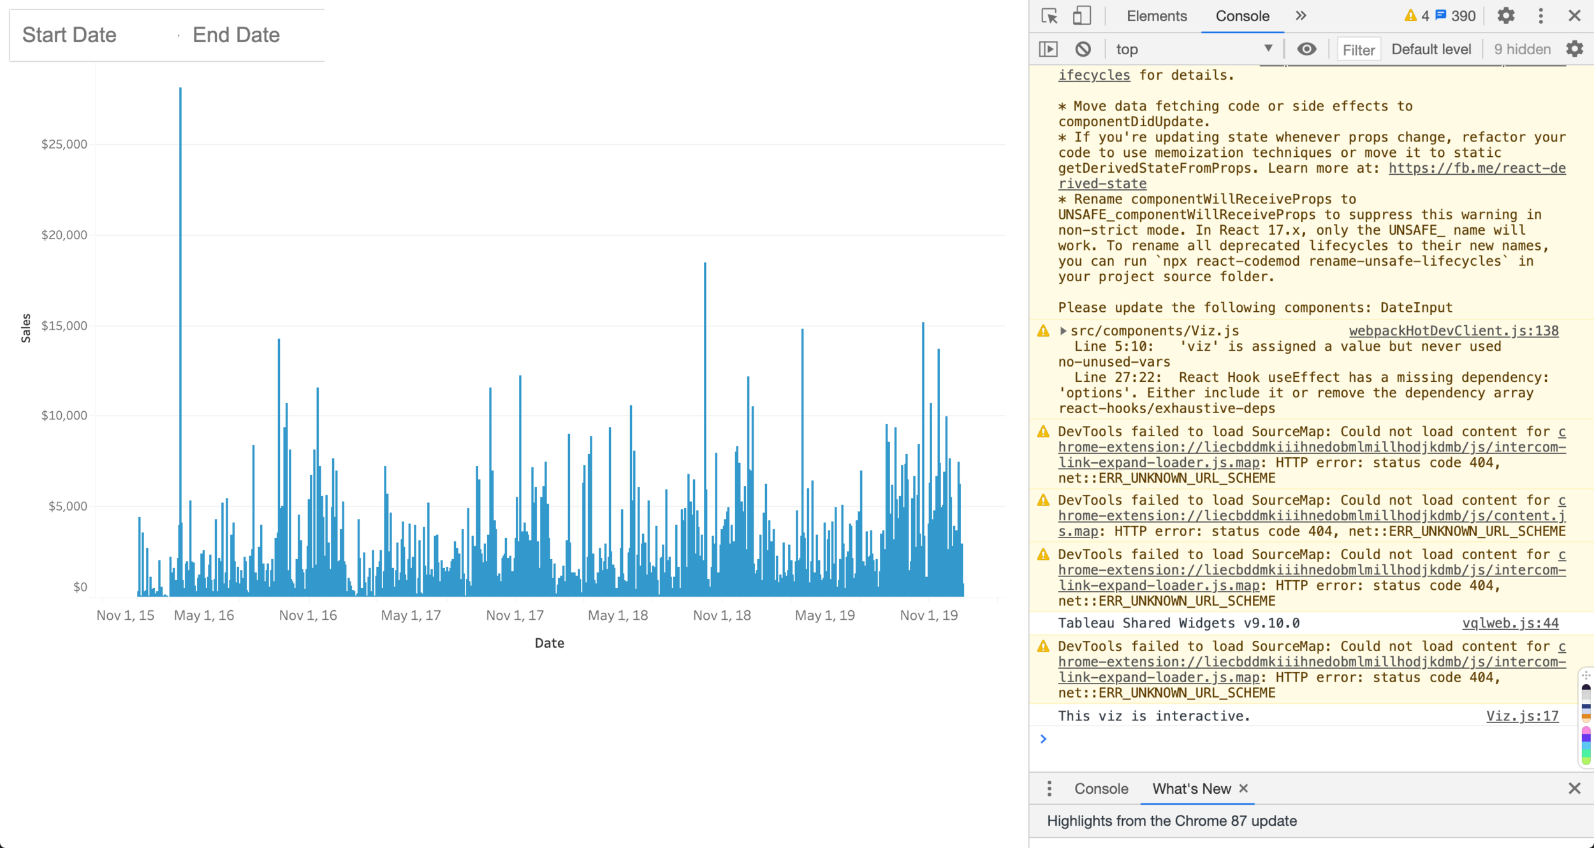Click the $10,000 axis label

pos(64,416)
